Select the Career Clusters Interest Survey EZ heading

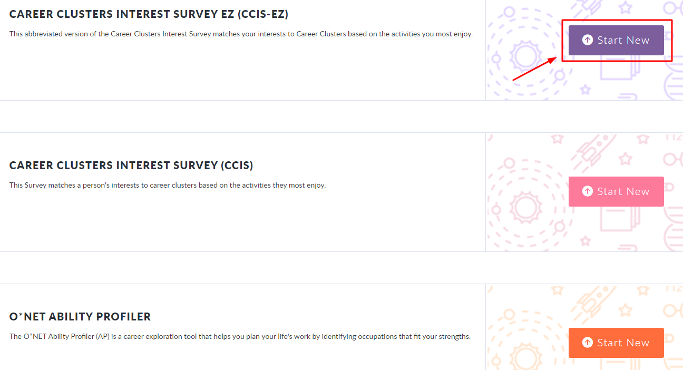pos(149,14)
